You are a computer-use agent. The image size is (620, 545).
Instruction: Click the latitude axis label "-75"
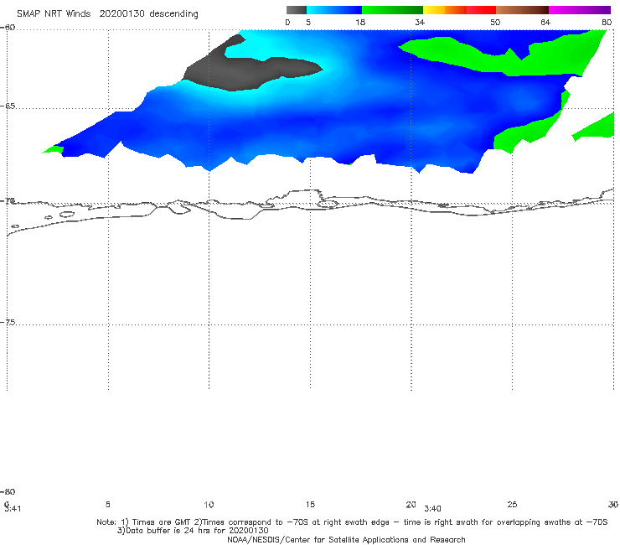pos(8,323)
